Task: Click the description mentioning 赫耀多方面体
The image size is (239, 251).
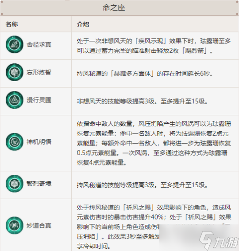Action: pyautogui.click(x=145, y=74)
